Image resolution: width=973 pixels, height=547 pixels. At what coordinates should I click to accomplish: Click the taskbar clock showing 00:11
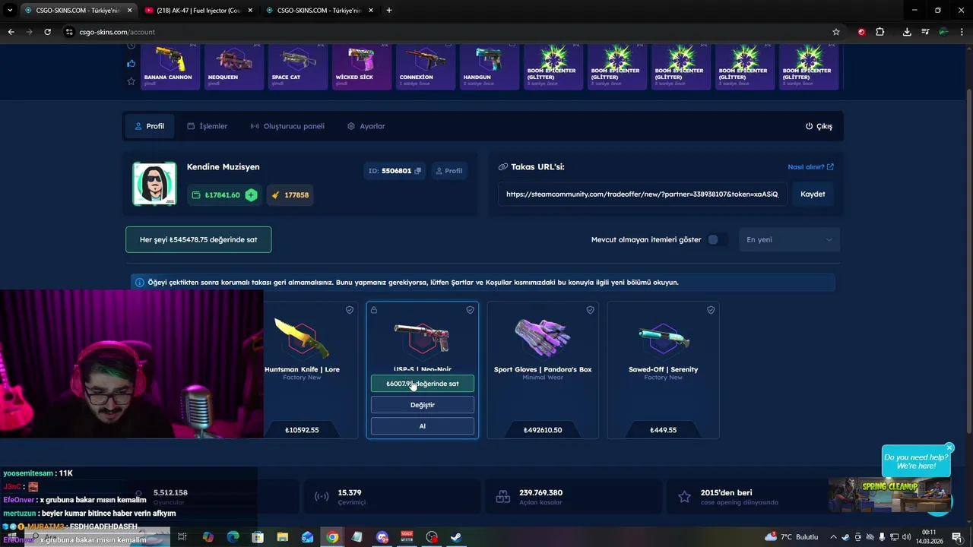pyautogui.click(x=929, y=537)
